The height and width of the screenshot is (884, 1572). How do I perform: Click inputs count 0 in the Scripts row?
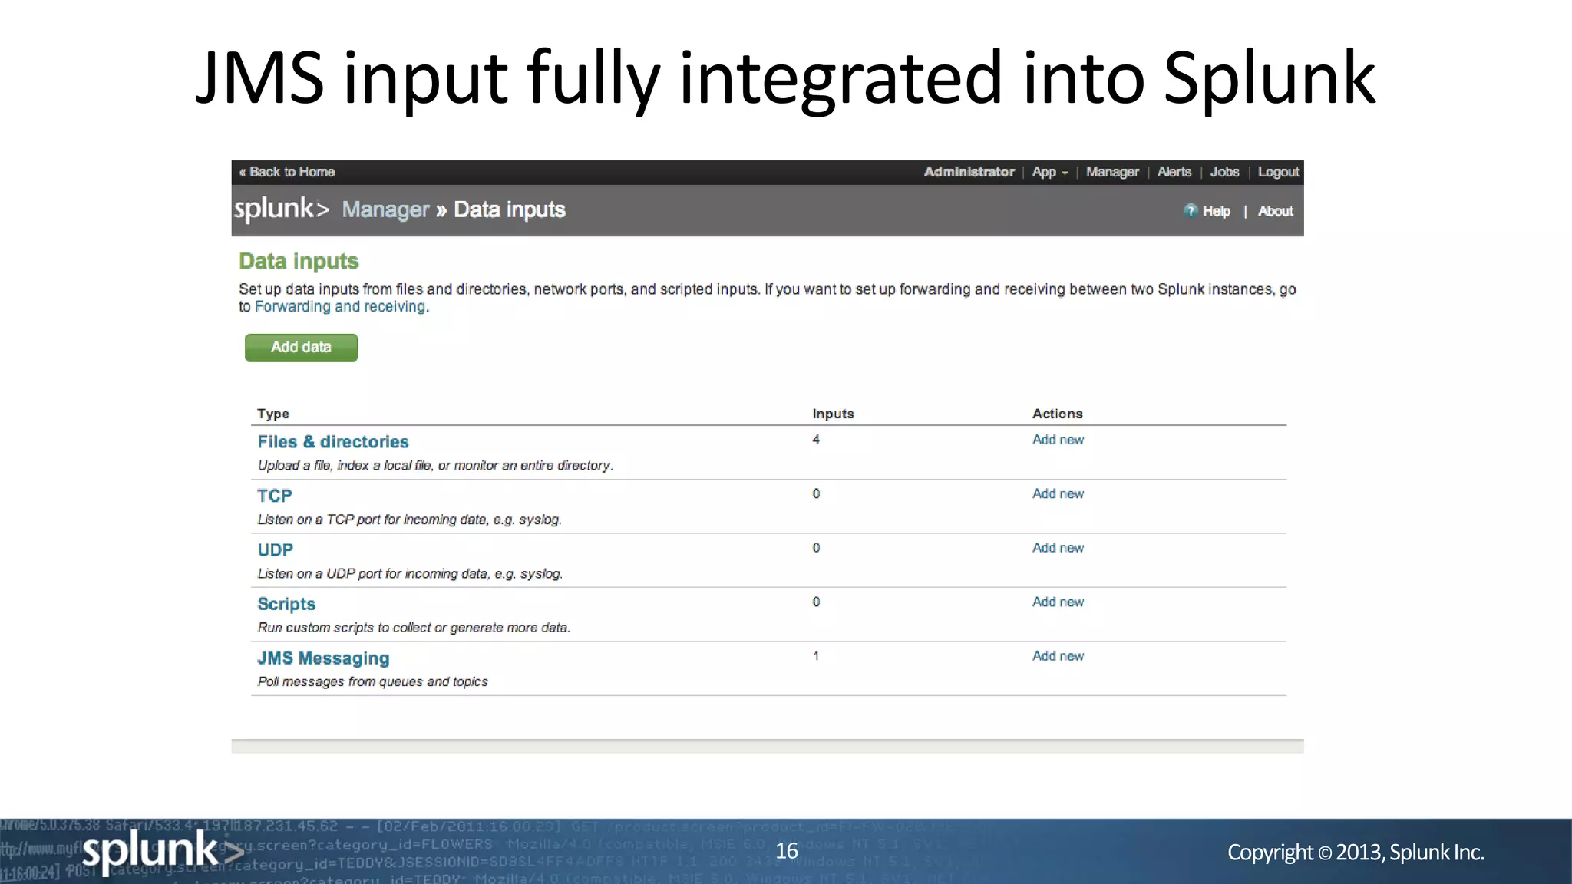[x=816, y=602]
